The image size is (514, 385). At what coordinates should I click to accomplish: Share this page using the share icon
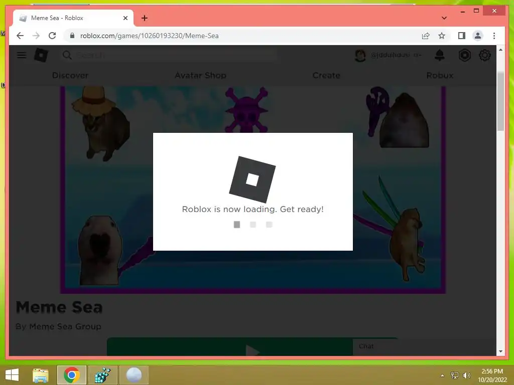click(x=426, y=36)
